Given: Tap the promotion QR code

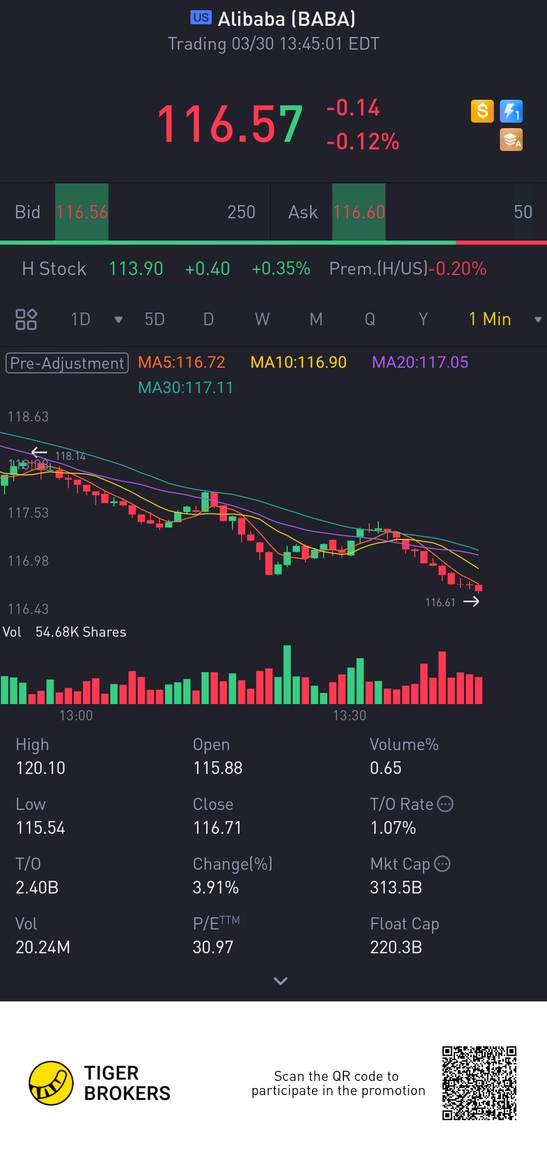Looking at the screenshot, I should click(x=479, y=1083).
